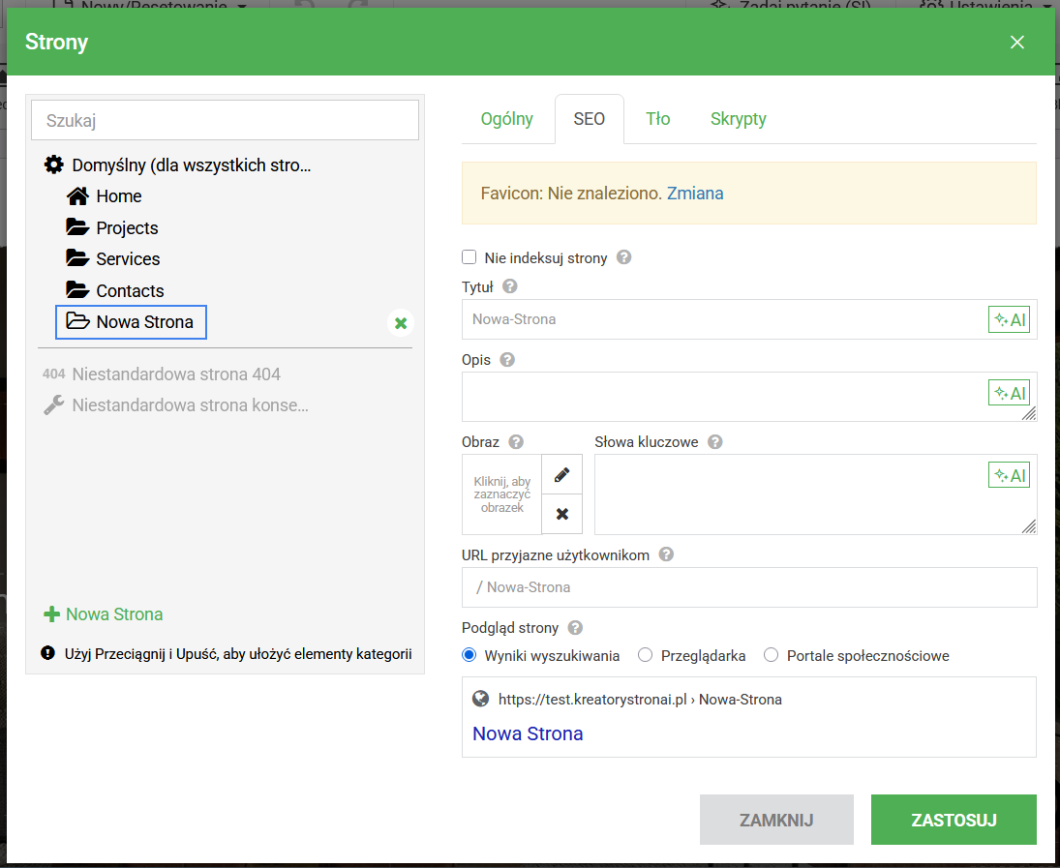Enable Nie indeksuj strony checkbox
1060x868 pixels.
coord(469,257)
